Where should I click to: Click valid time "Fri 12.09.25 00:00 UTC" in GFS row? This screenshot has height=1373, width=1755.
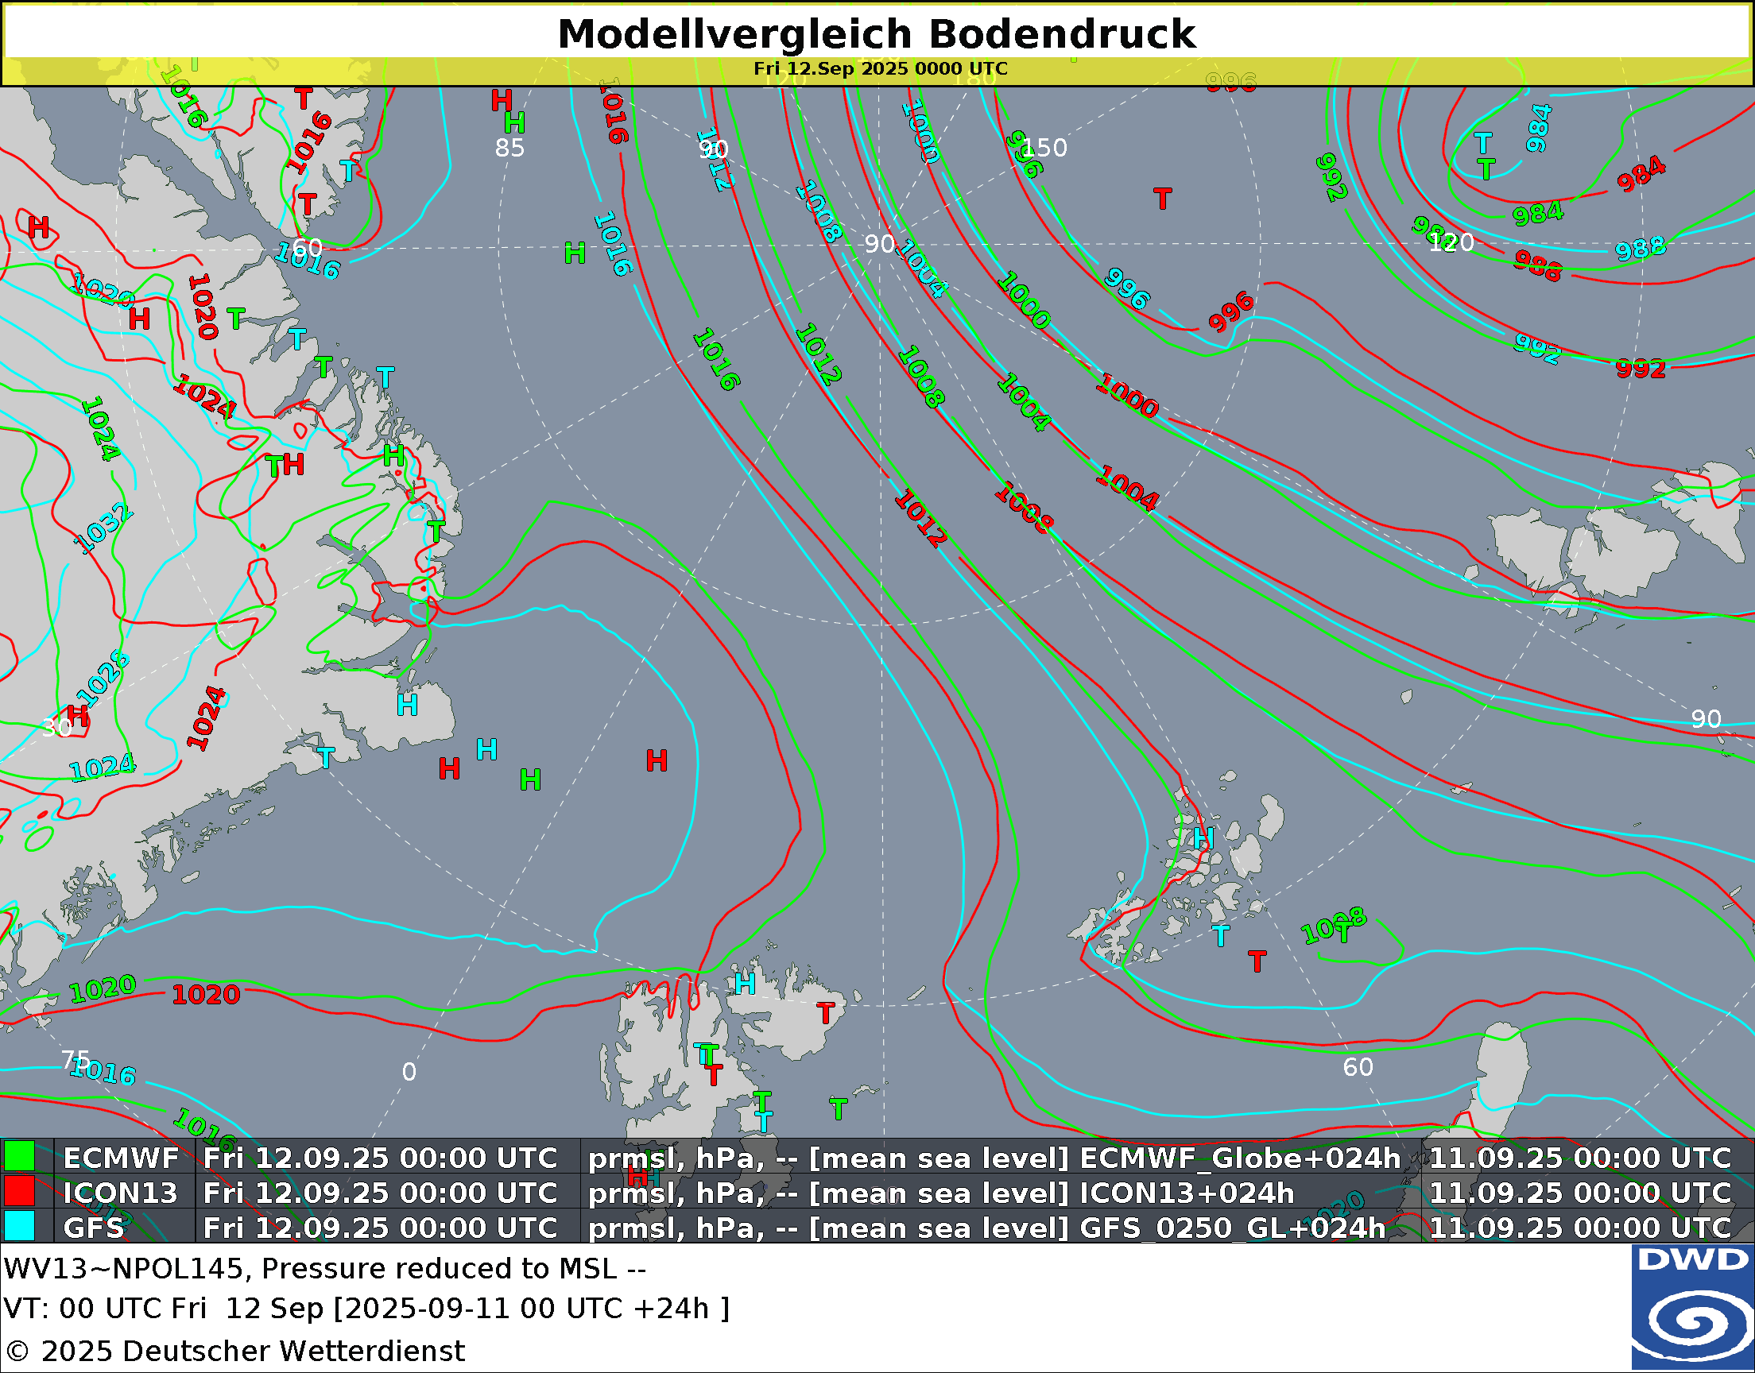pyautogui.click(x=379, y=1228)
